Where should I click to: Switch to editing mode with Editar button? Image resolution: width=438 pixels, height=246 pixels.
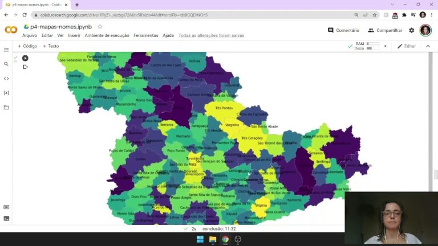click(x=407, y=46)
